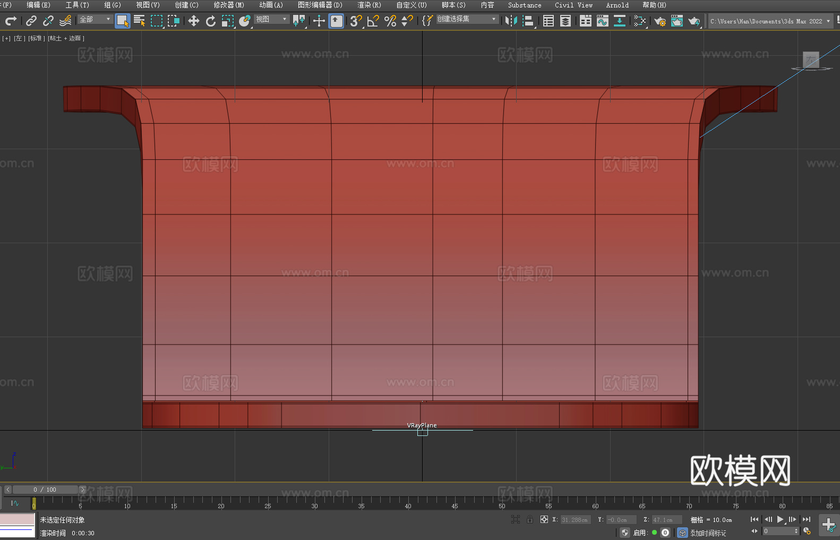Open the Mini Curve Editor icon
Screen dimensions: 840x540
point(15,503)
